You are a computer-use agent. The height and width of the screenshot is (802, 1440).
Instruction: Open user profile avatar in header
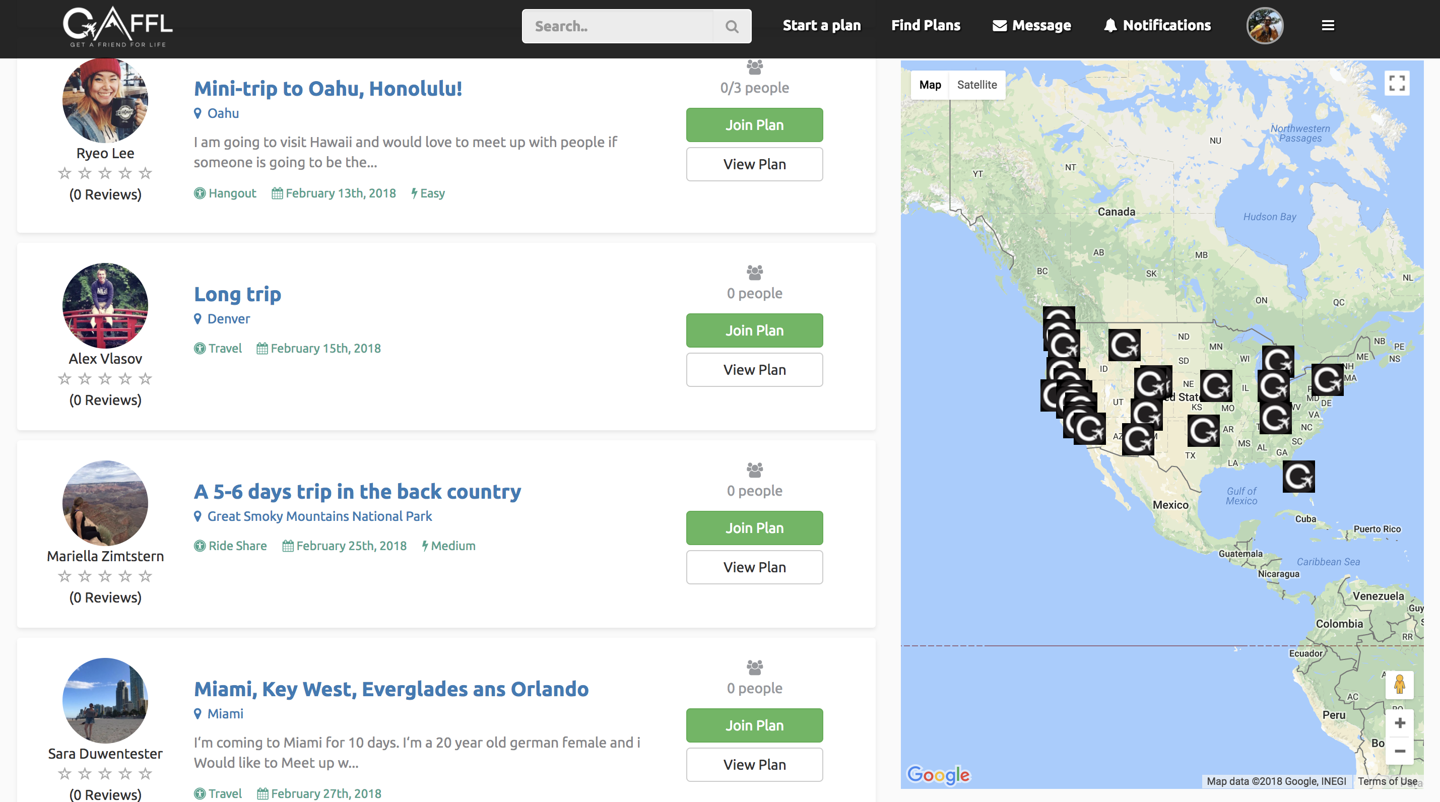[x=1265, y=26]
